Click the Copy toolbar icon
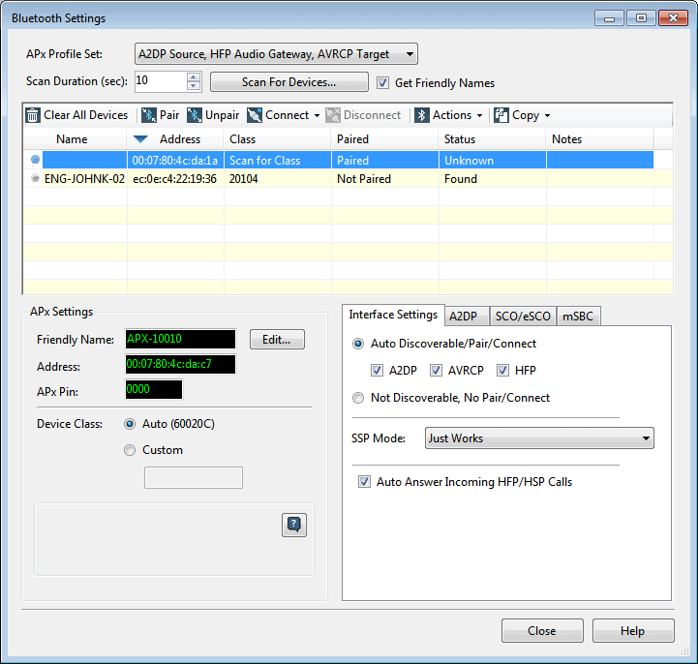Viewport: 698px width, 664px height. [x=501, y=115]
